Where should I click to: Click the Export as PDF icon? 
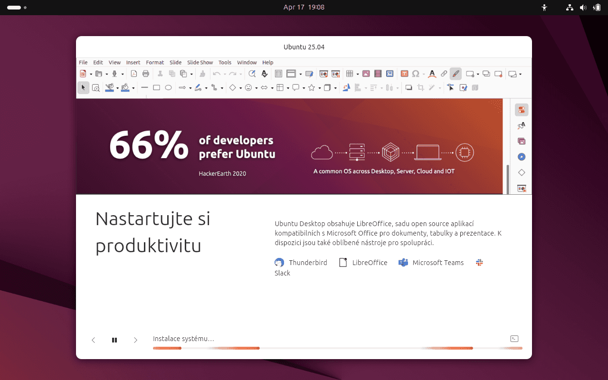point(134,74)
